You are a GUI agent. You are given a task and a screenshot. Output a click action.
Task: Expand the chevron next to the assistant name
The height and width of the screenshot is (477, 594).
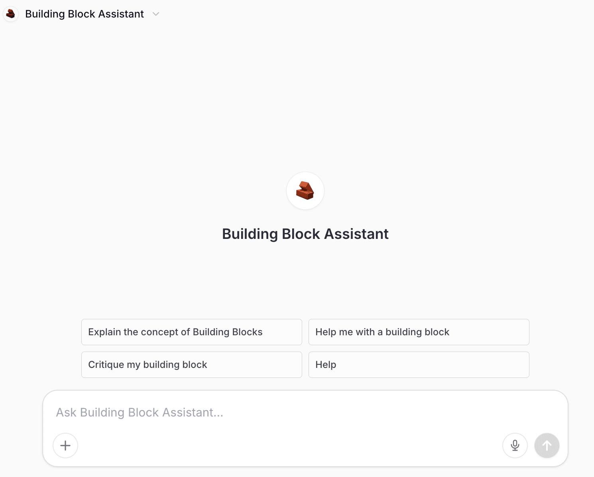coord(156,14)
